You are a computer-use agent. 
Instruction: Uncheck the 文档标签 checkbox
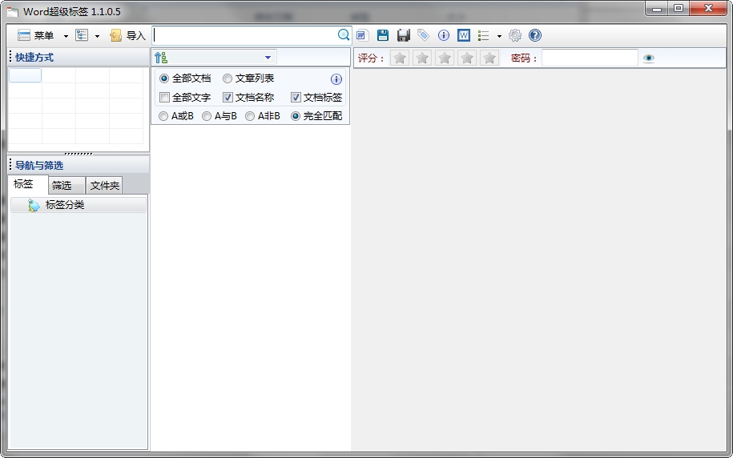[x=316, y=98]
